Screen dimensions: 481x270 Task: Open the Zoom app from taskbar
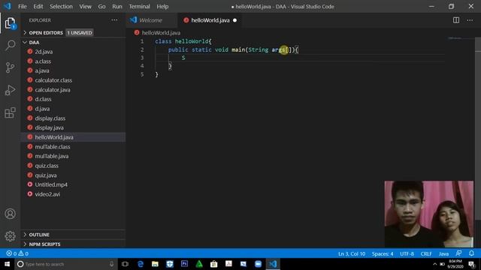click(258, 264)
